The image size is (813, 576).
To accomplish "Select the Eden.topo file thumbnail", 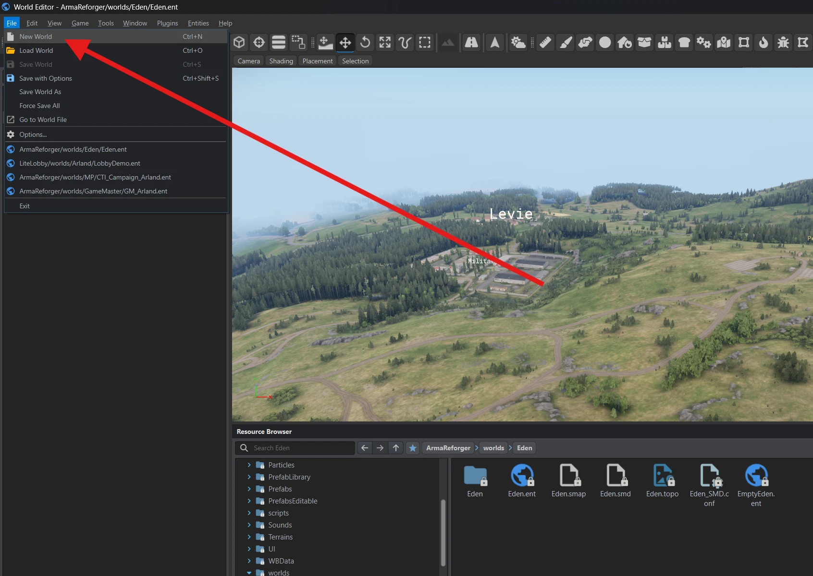I will pos(662,481).
